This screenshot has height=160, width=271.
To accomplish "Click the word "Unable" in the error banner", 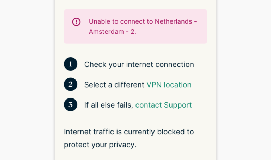I will pos(100,21).
